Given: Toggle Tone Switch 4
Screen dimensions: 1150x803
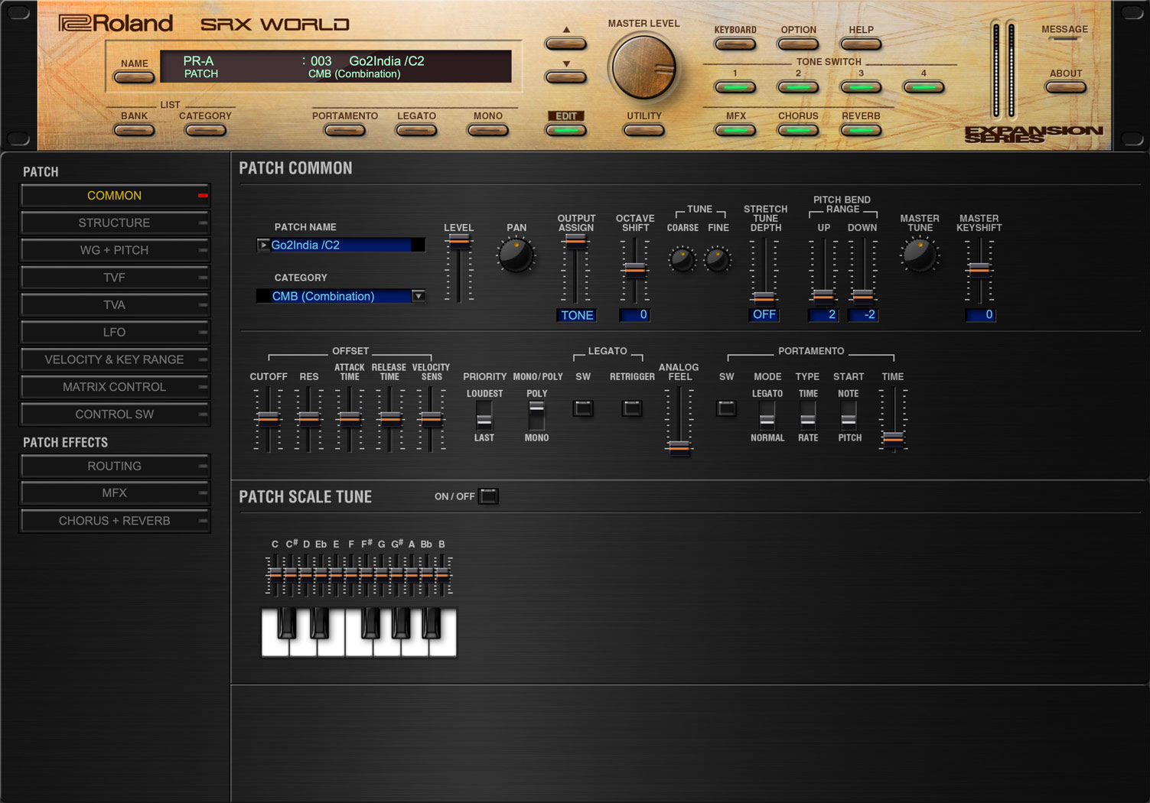Looking at the screenshot, I should [x=924, y=88].
